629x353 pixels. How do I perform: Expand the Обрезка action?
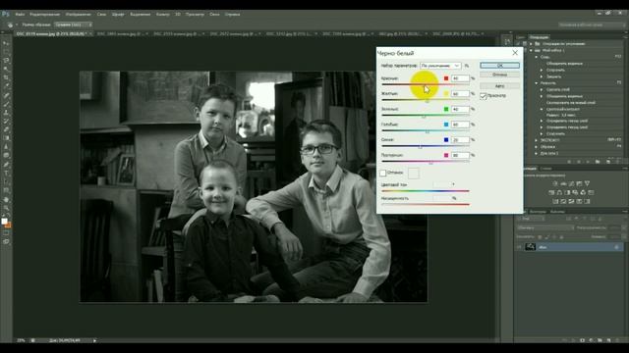[x=537, y=147]
